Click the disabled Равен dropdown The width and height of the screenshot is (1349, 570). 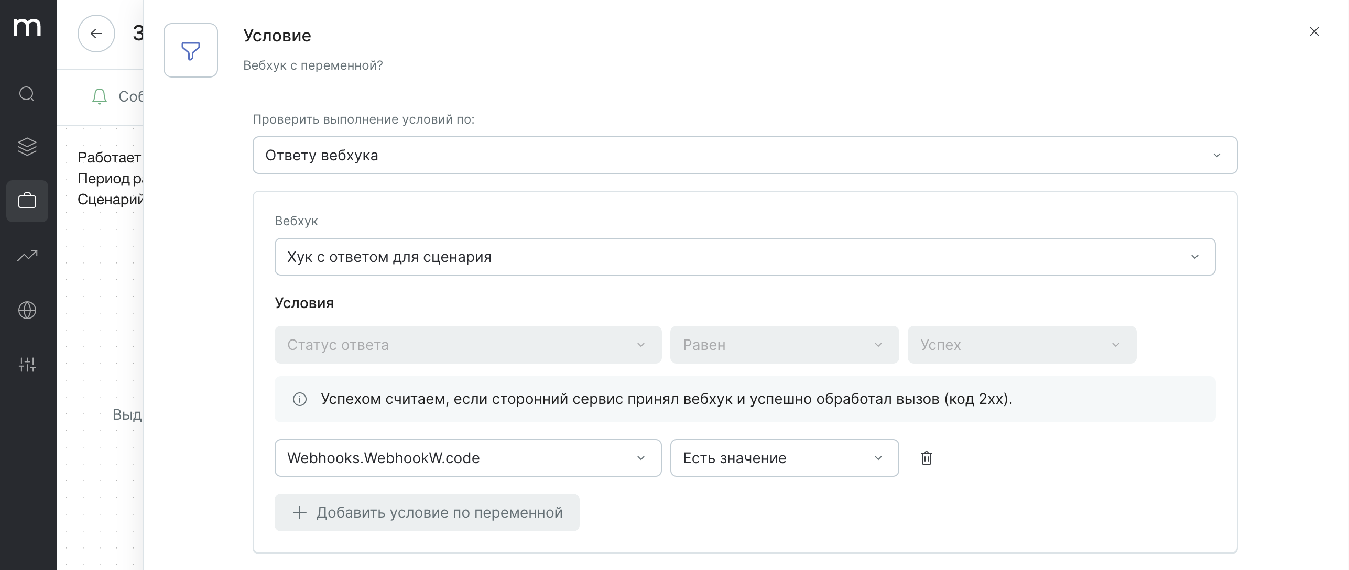(785, 345)
